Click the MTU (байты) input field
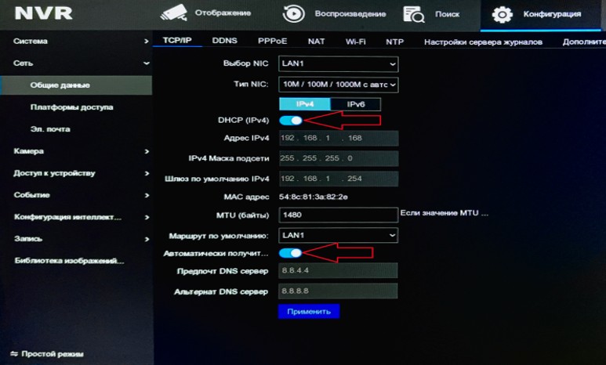 [x=338, y=215]
